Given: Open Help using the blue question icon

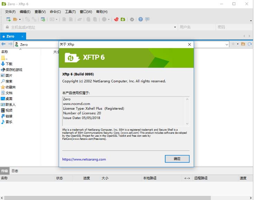Looking at the screenshot, I should pyautogui.click(x=140, y=19).
